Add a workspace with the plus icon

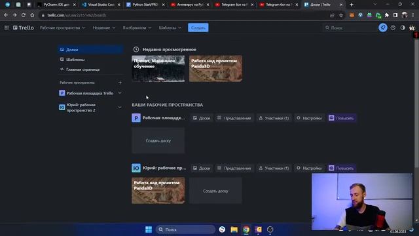pos(120,83)
